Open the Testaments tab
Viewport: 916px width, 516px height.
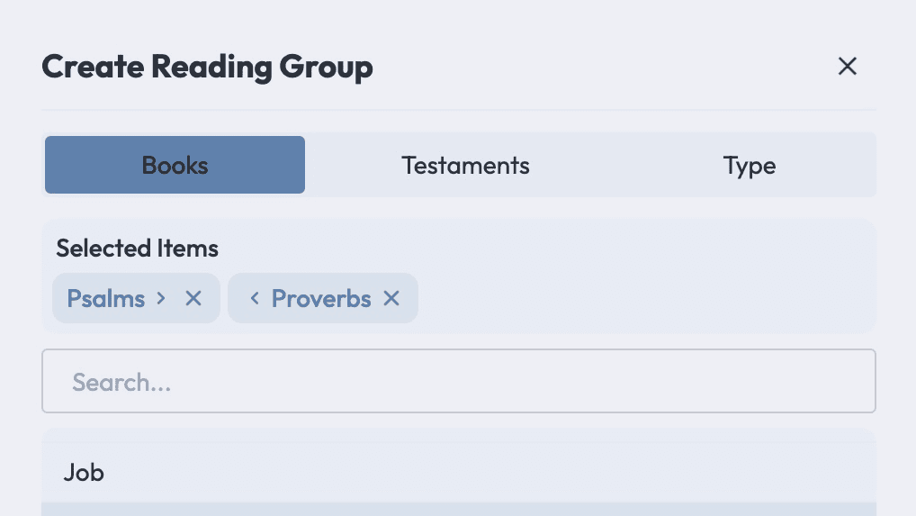click(465, 165)
